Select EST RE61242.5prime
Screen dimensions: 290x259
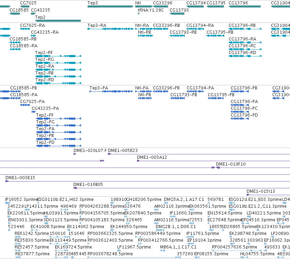32,234
